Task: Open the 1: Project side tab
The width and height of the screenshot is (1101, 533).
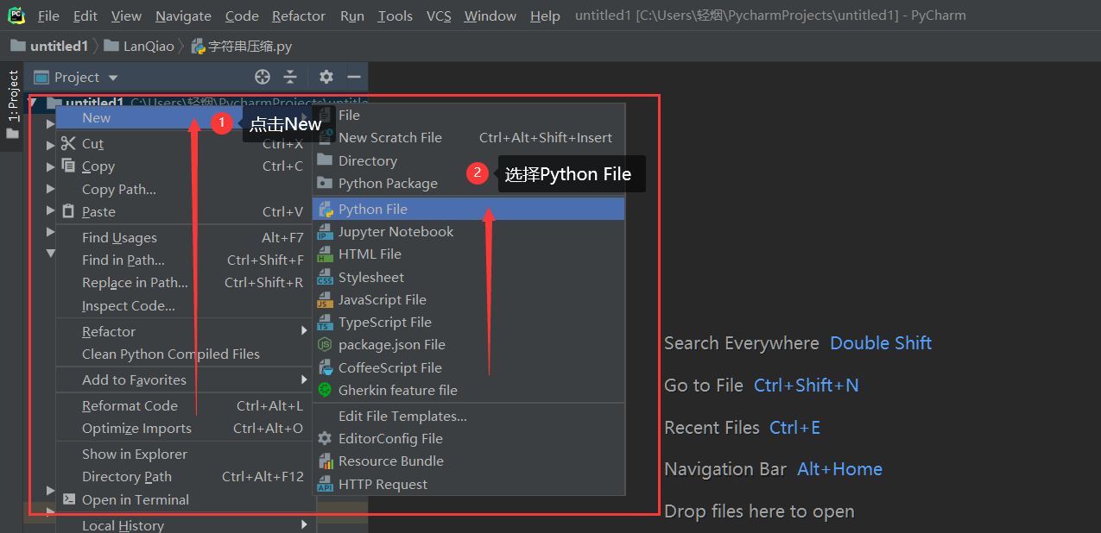Action: (x=13, y=95)
